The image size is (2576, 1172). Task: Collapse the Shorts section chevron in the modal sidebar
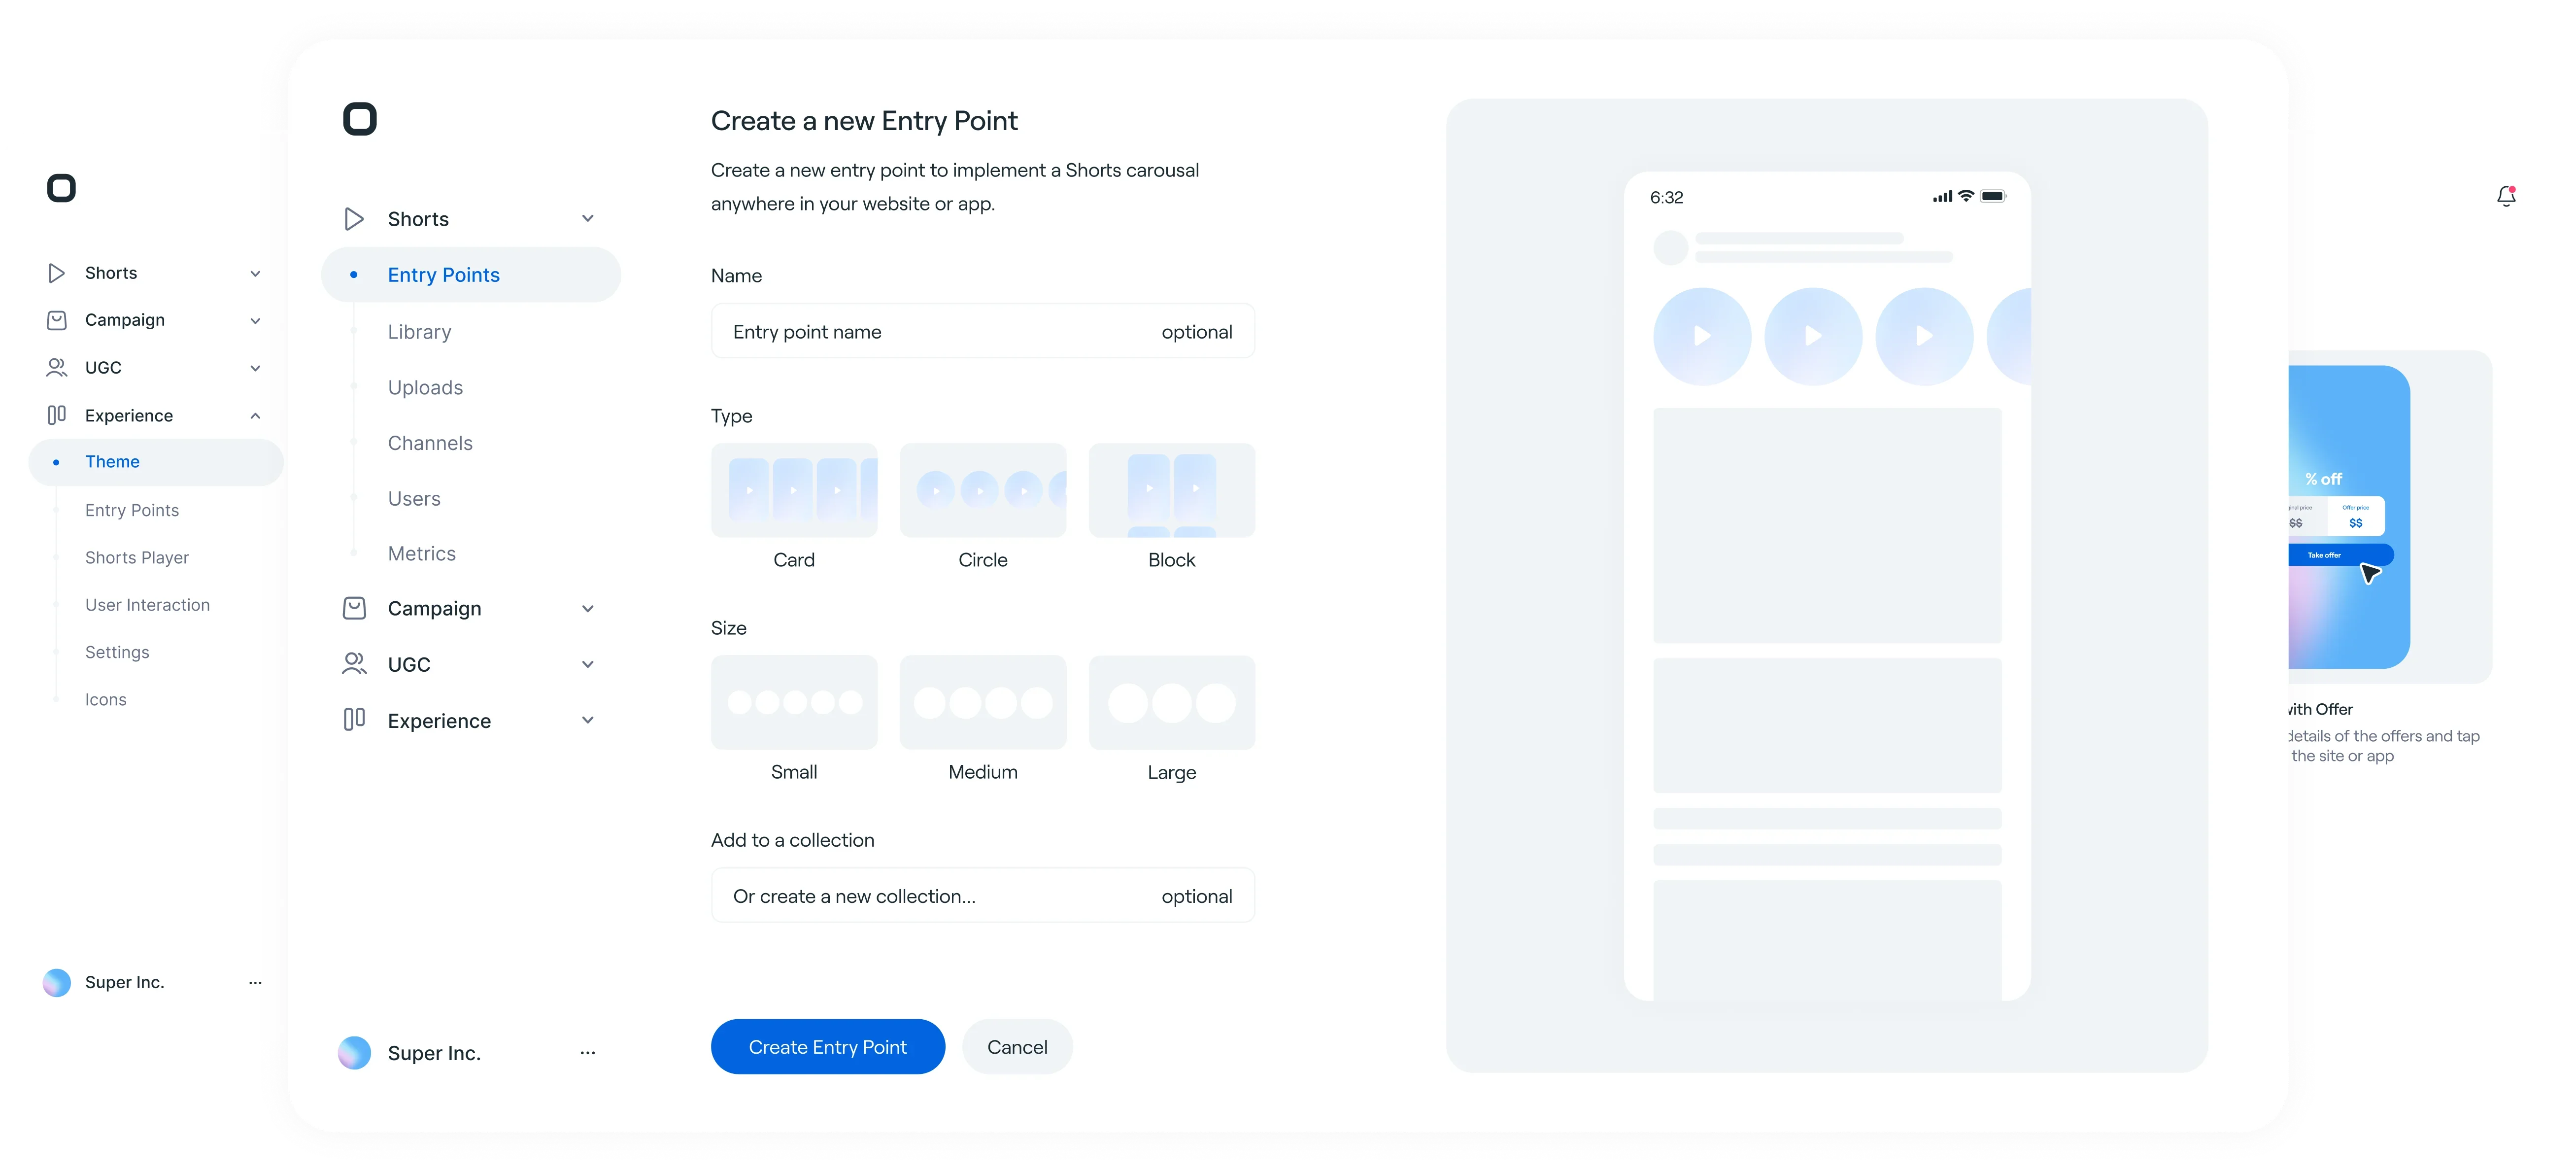pyautogui.click(x=588, y=219)
